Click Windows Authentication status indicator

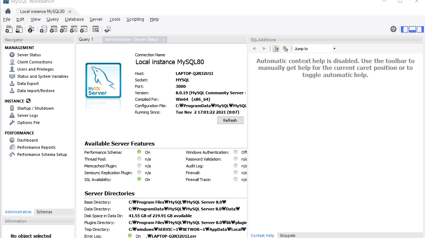tap(236, 152)
